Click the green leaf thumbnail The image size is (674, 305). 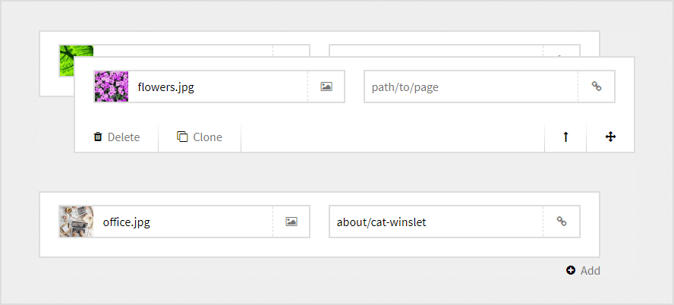tap(76, 52)
